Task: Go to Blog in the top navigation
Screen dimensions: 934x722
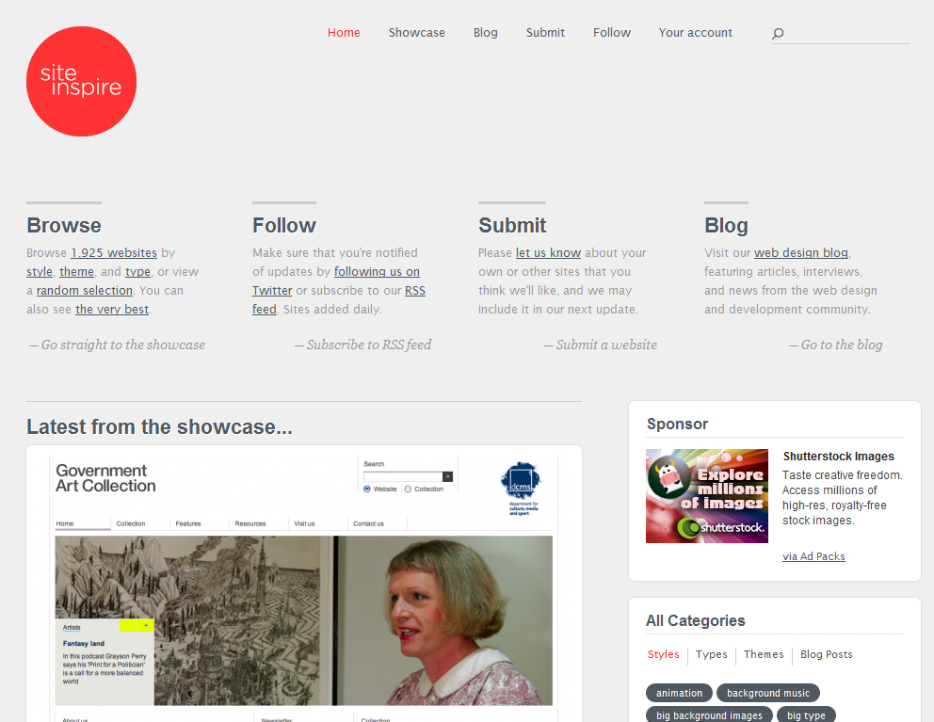Action: tap(486, 33)
